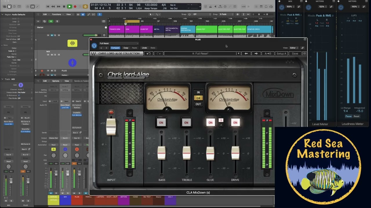Toggle the yellow Cycle mode button
The width and height of the screenshot is (371, 208).
click(85, 6)
